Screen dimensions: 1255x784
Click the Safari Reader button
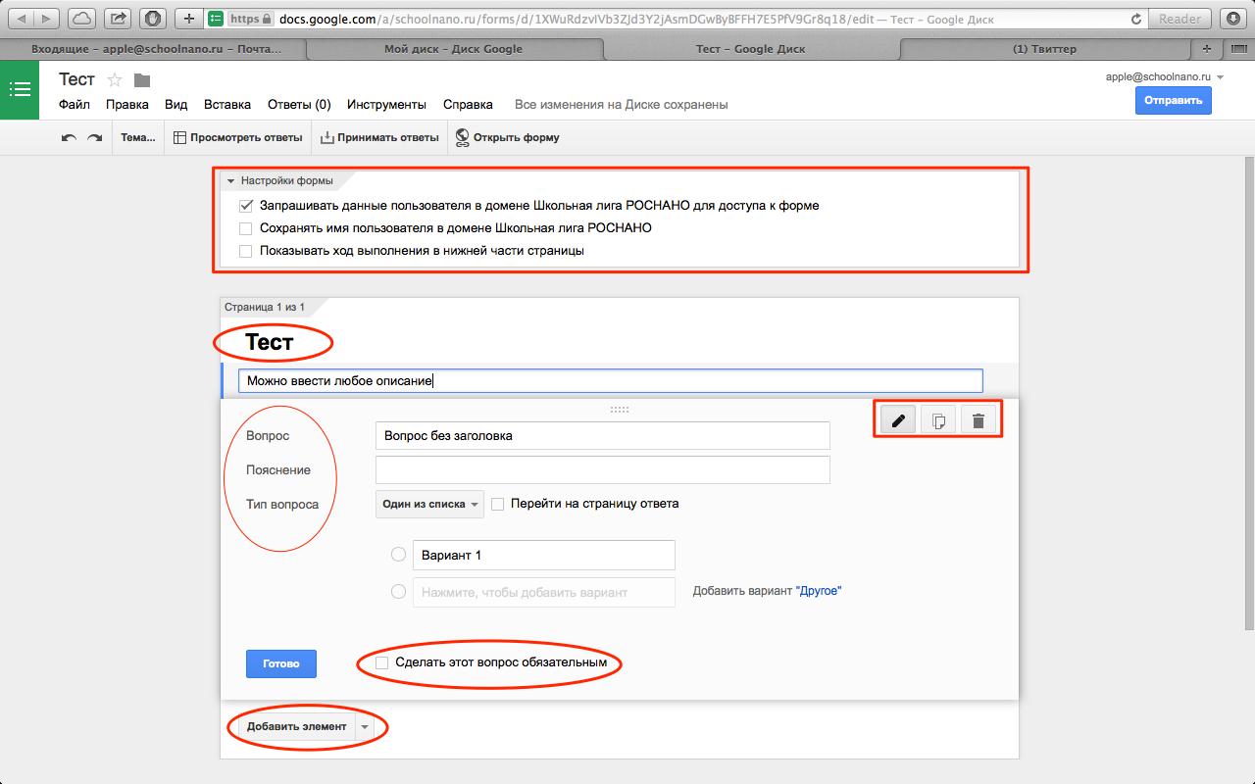coord(1180,18)
